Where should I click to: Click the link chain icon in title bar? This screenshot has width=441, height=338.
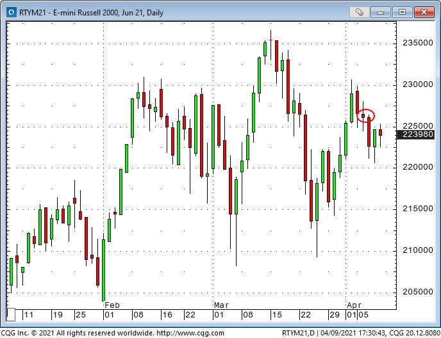(359, 12)
